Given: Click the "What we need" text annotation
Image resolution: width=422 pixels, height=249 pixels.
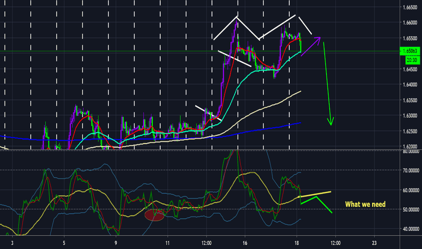Looking at the screenshot, I should pyautogui.click(x=365, y=204).
